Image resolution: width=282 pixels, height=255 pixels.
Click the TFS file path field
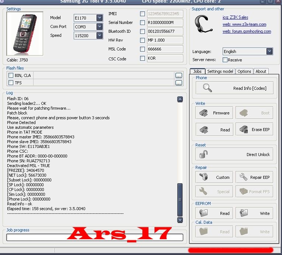point(104,82)
